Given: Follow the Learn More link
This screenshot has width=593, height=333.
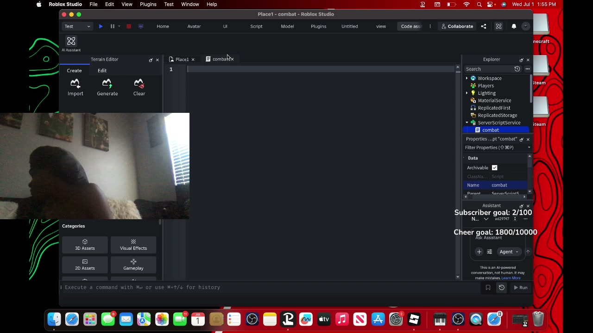Looking at the screenshot, I should point(511,278).
